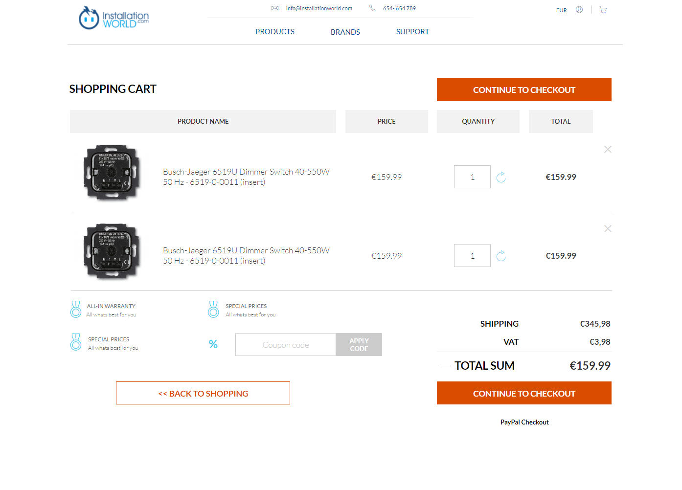Viewport: 682px width, 490px height.
Task: Select the EUR currency selector
Action: coord(561,10)
